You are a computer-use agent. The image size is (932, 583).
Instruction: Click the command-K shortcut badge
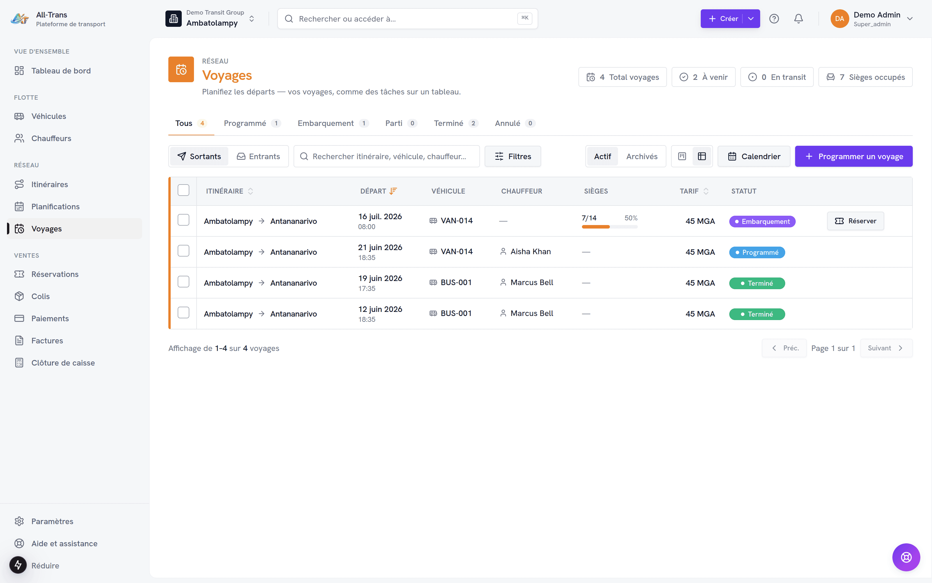click(x=525, y=18)
